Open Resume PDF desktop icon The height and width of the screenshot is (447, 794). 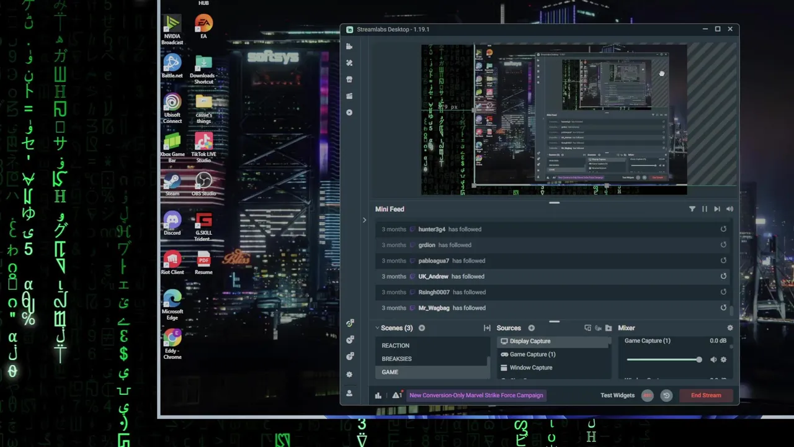pyautogui.click(x=203, y=263)
